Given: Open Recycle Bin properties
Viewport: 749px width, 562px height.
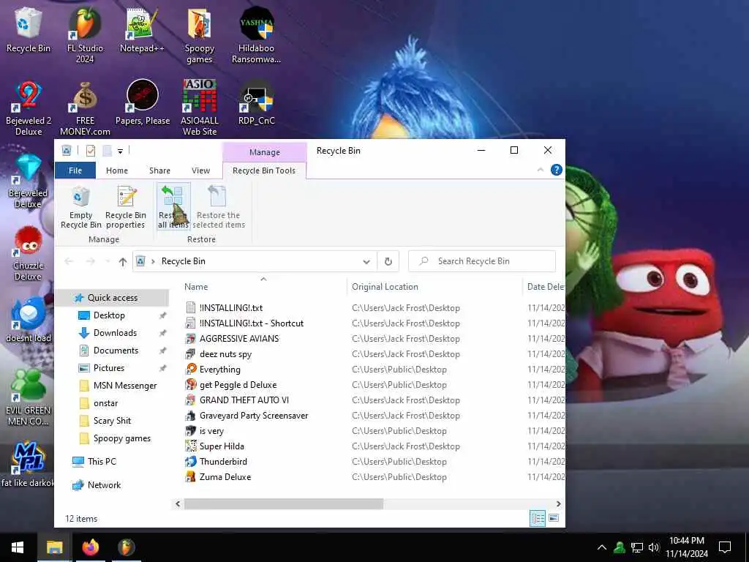Looking at the screenshot, I should point(126,207).
